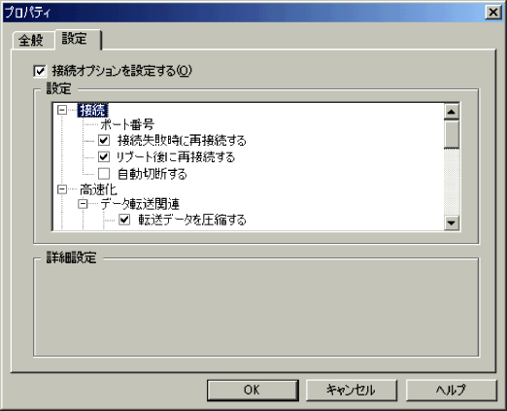Click the scrollbar thumb in settings tree

point(452,134)
